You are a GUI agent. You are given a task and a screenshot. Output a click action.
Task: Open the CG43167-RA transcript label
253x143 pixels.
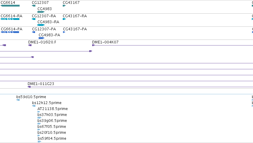(x=75, y=16)
